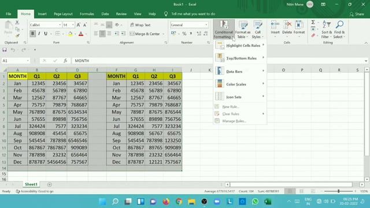Viewport: 370px width, 208px height.
Task: Open Find & Select
Action: (339, 29)
